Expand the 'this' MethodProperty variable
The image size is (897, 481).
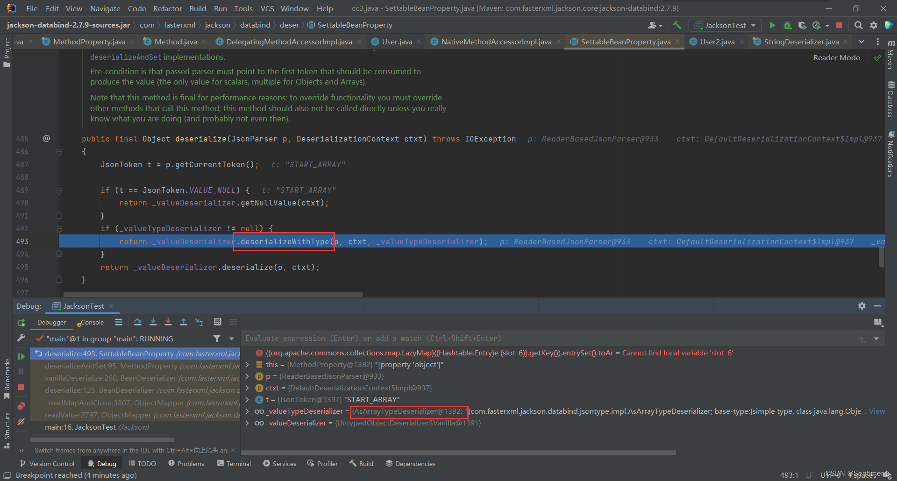247,365
